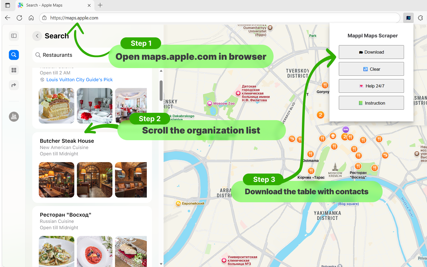This screenshot has width=427, height=267.
Task: Click New American Cuisine text
Action: 64,148
